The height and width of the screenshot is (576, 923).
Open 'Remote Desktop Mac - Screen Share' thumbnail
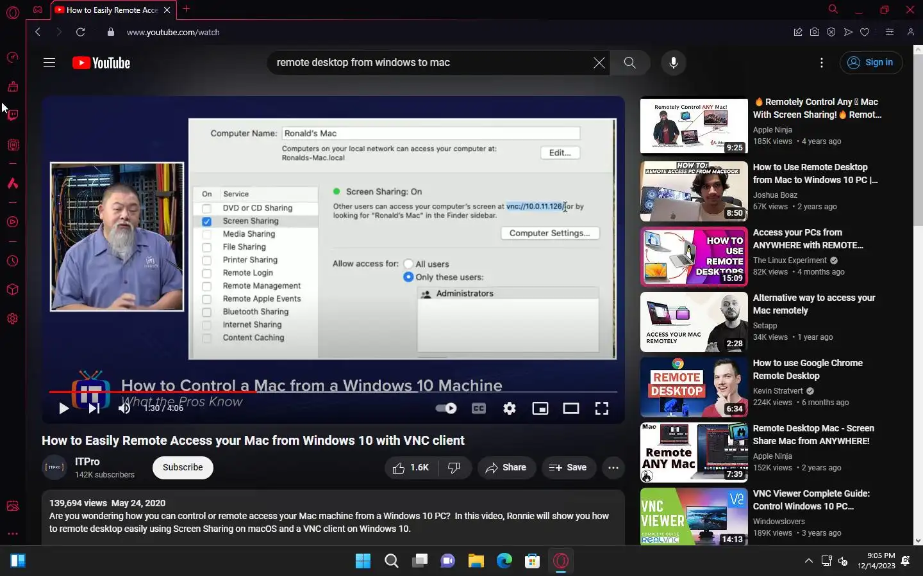[694, 452]
